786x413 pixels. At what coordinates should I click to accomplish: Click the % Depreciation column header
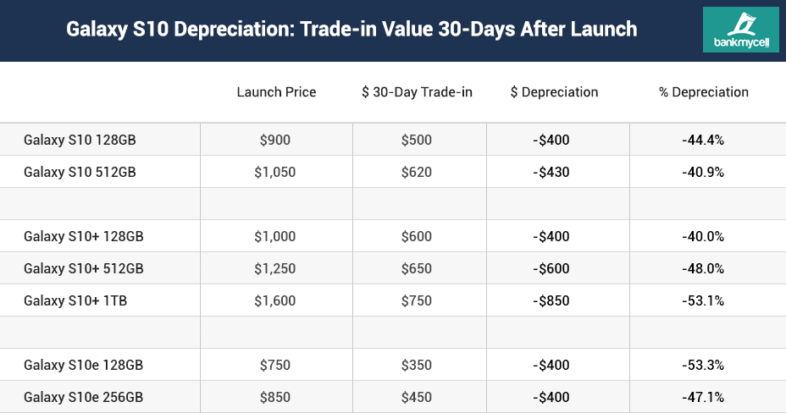[703, 92]
